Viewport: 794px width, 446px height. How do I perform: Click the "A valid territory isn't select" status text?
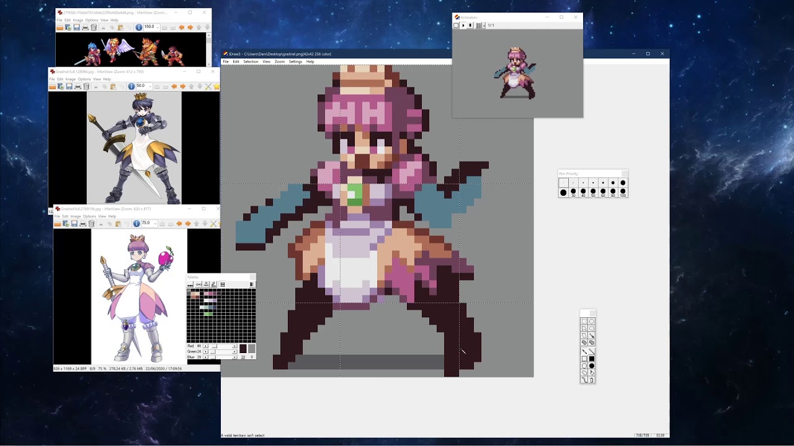pyautogui.click(x=243, y=435)
